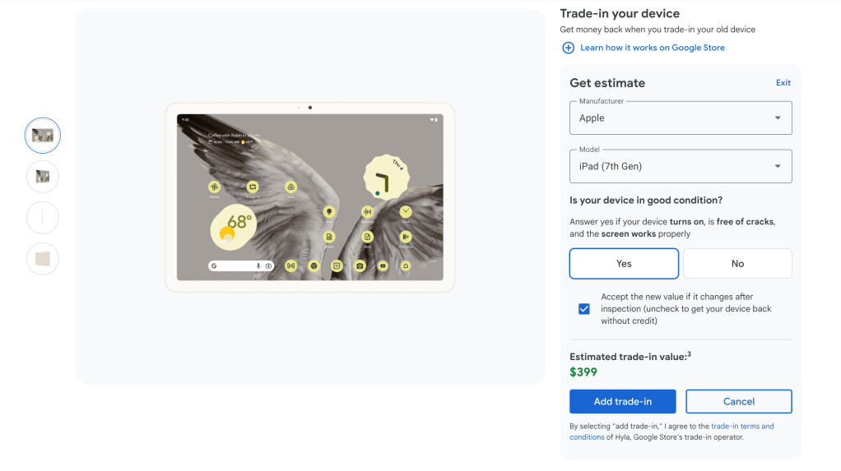
Task: Click the Gmail icon in the tablet dock
Action: point(290,266)
